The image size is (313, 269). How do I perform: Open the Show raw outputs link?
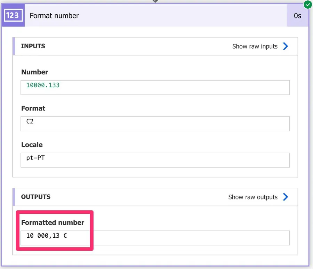point(252,197)
